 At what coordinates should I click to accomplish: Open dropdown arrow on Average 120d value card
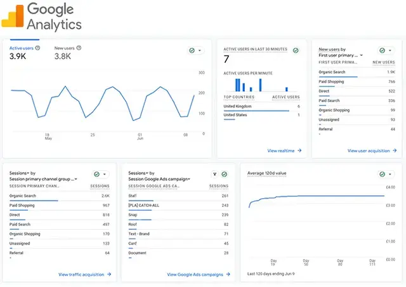tap(390, 174)
